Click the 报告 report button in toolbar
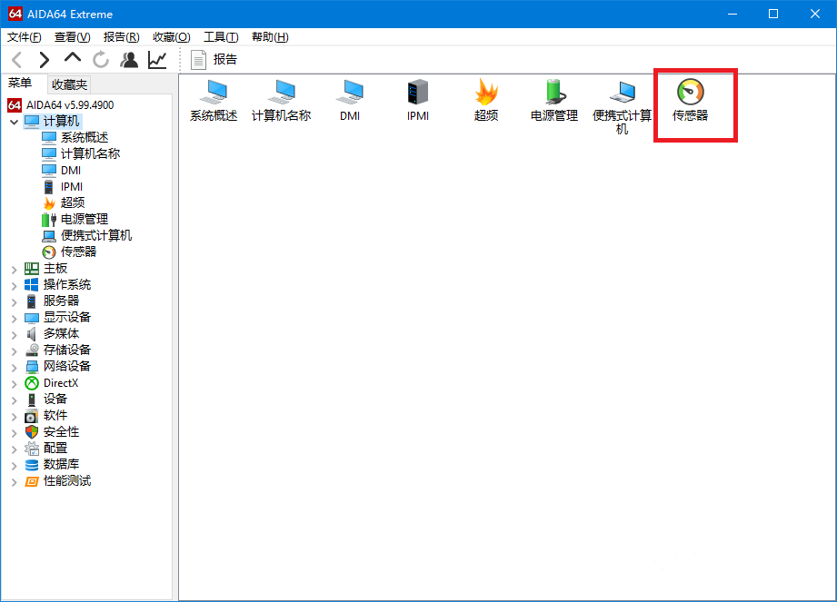 pyautogui.click(x=214, y=60)
